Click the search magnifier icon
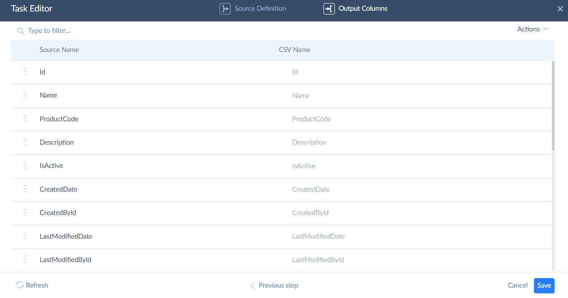Screen dimensions: 568x298 click(20, 30)
